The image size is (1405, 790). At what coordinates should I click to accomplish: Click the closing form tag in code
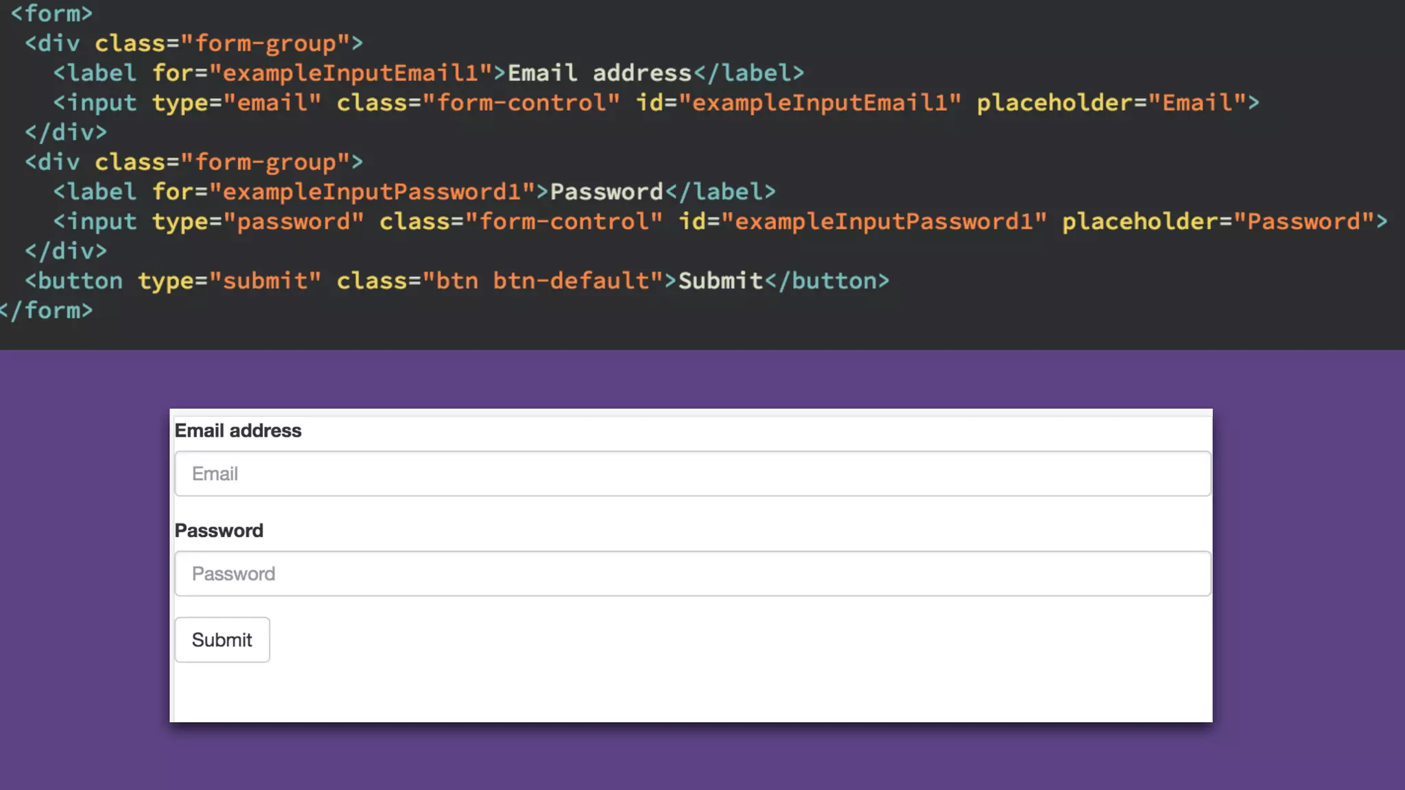47,311
